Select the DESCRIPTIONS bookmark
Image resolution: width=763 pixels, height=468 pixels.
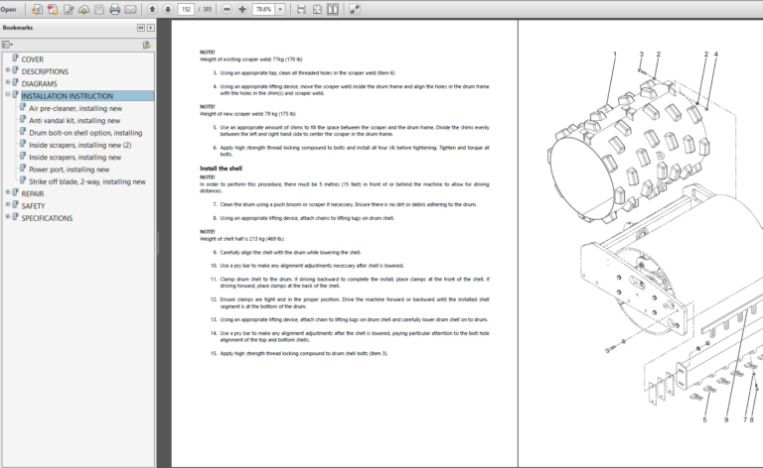(45, 71)
